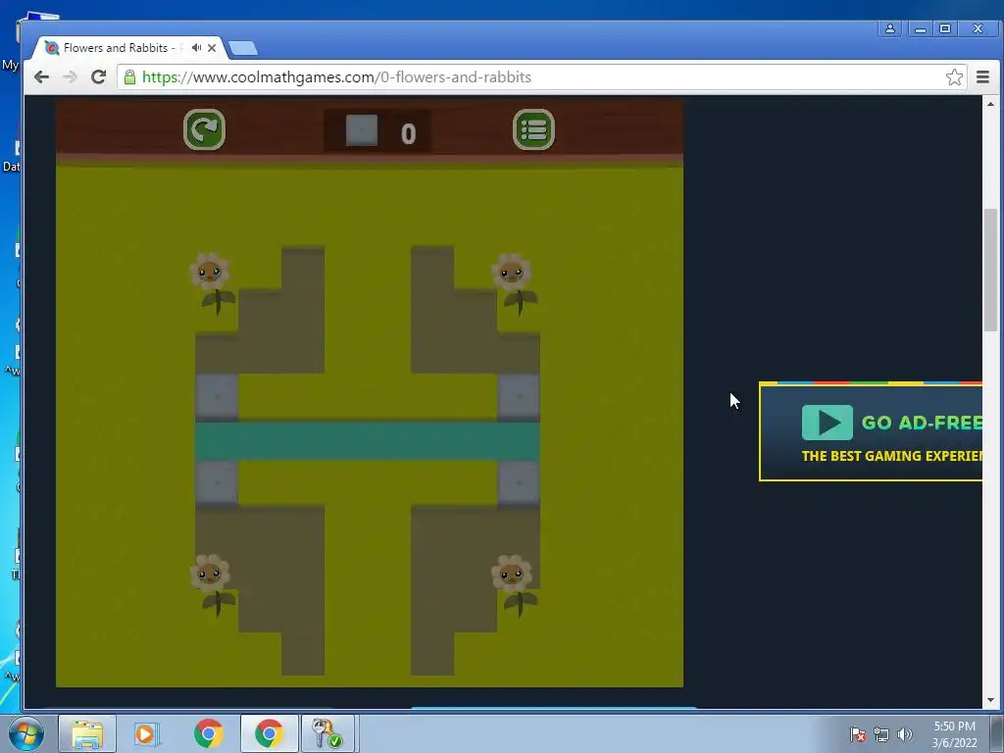1004x753 pixels.
Task: Click the volume speaker tray icon
Action: (x=905, y=734)
